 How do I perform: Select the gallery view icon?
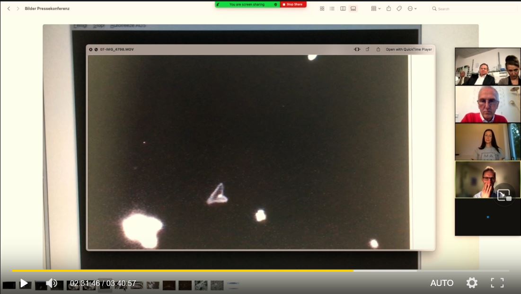[353, 9]
